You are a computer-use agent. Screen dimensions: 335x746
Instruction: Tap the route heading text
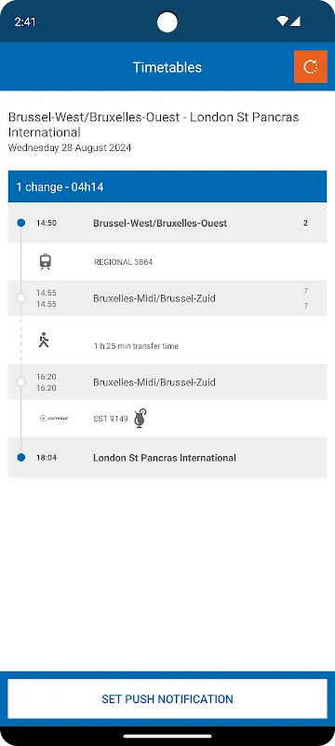[154, 124]
